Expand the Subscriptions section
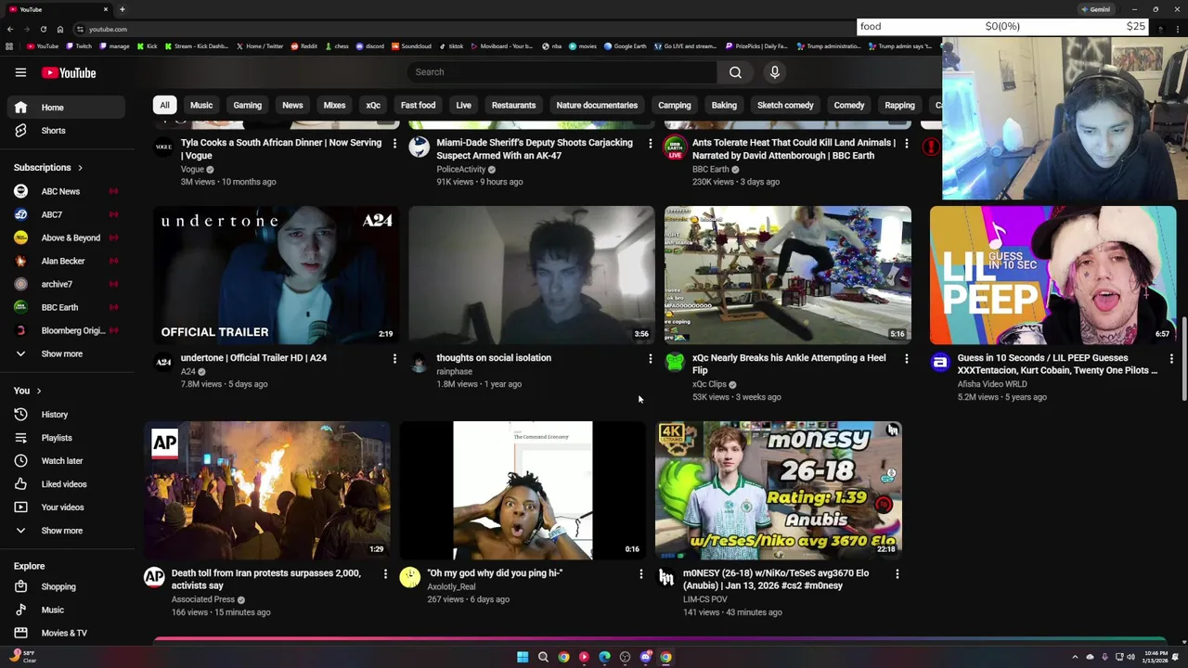 [x=48, y=168]
